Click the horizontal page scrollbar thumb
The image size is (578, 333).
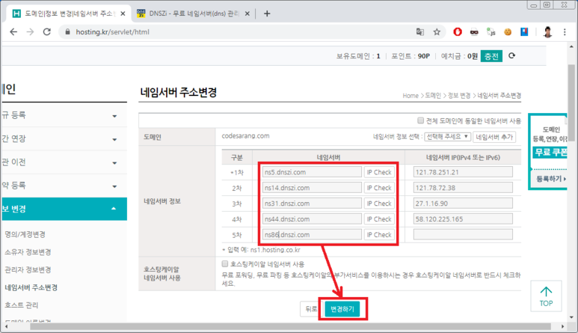(x=290, y=327)
